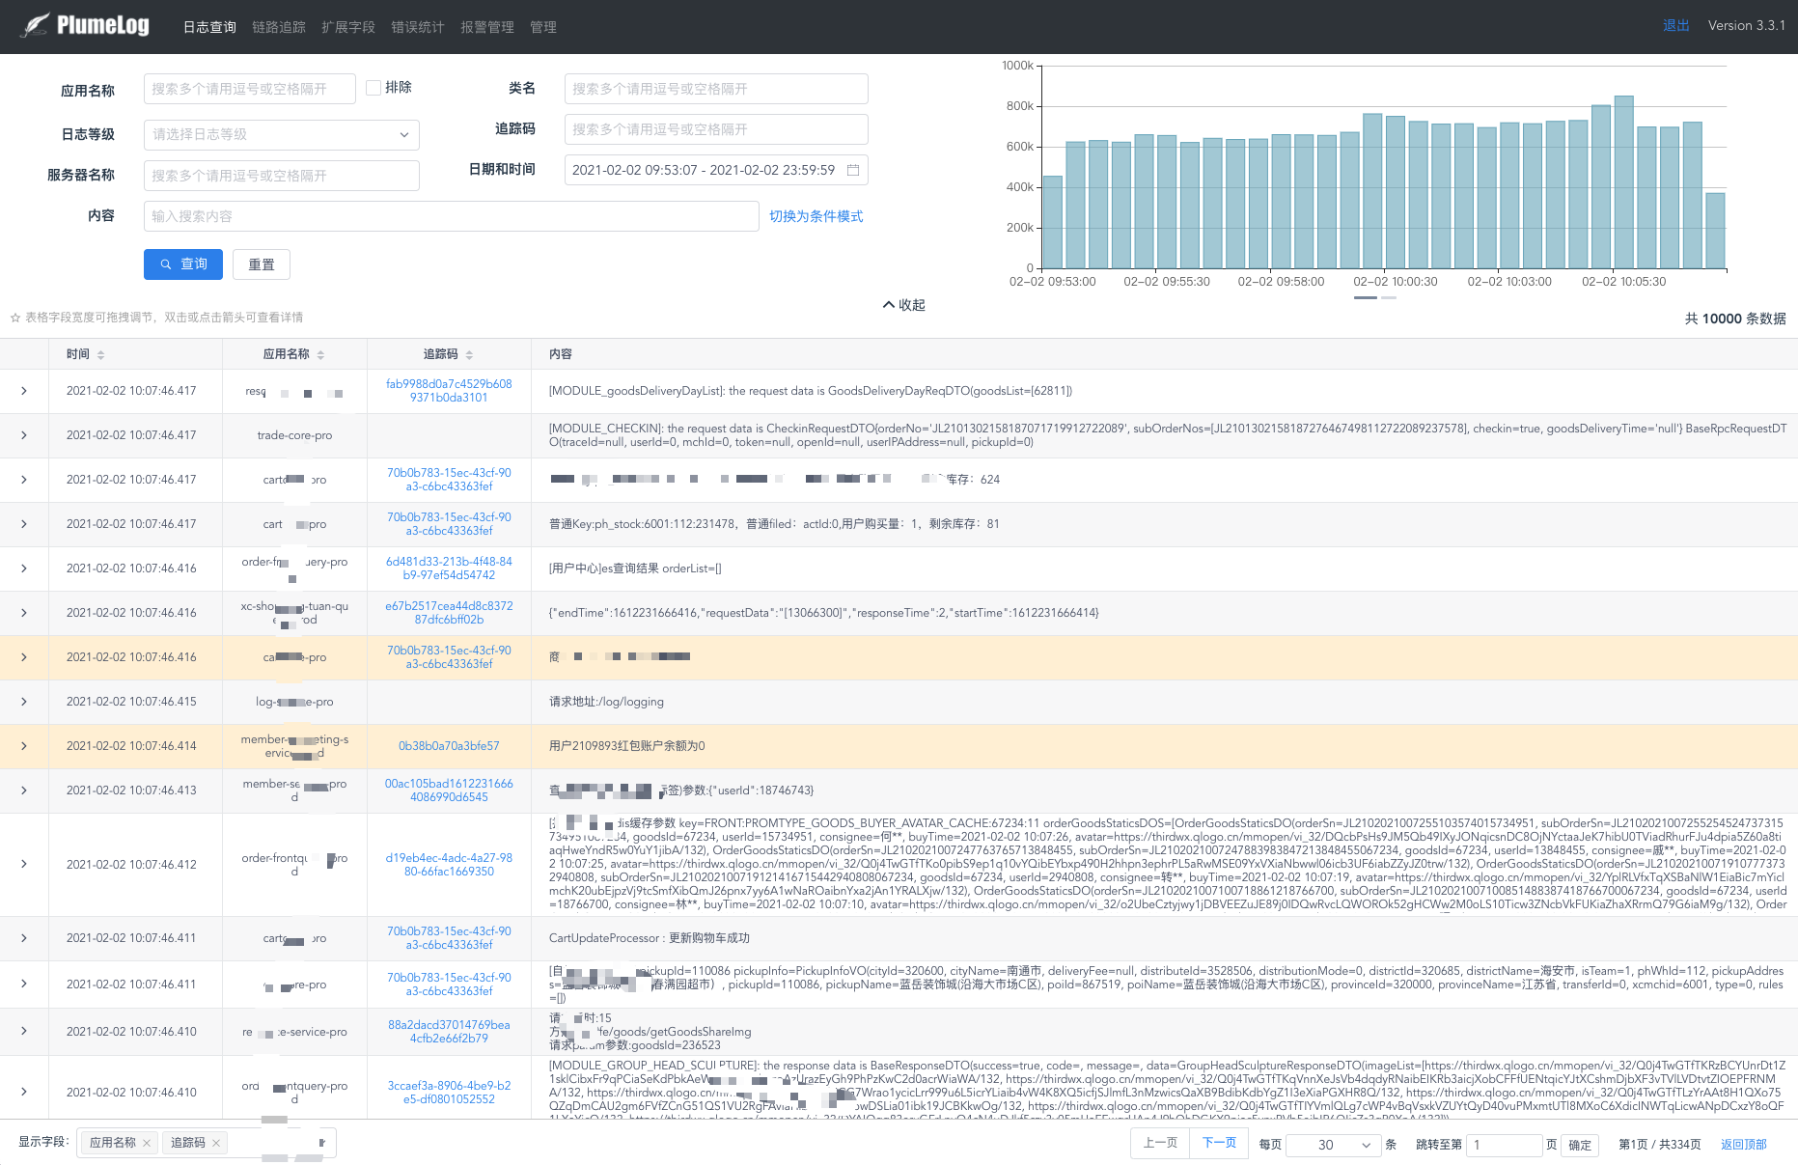Open 报警管理 navigation tab
Image resolution: width=1798 pixels, height=1165 pixels.
487,27
